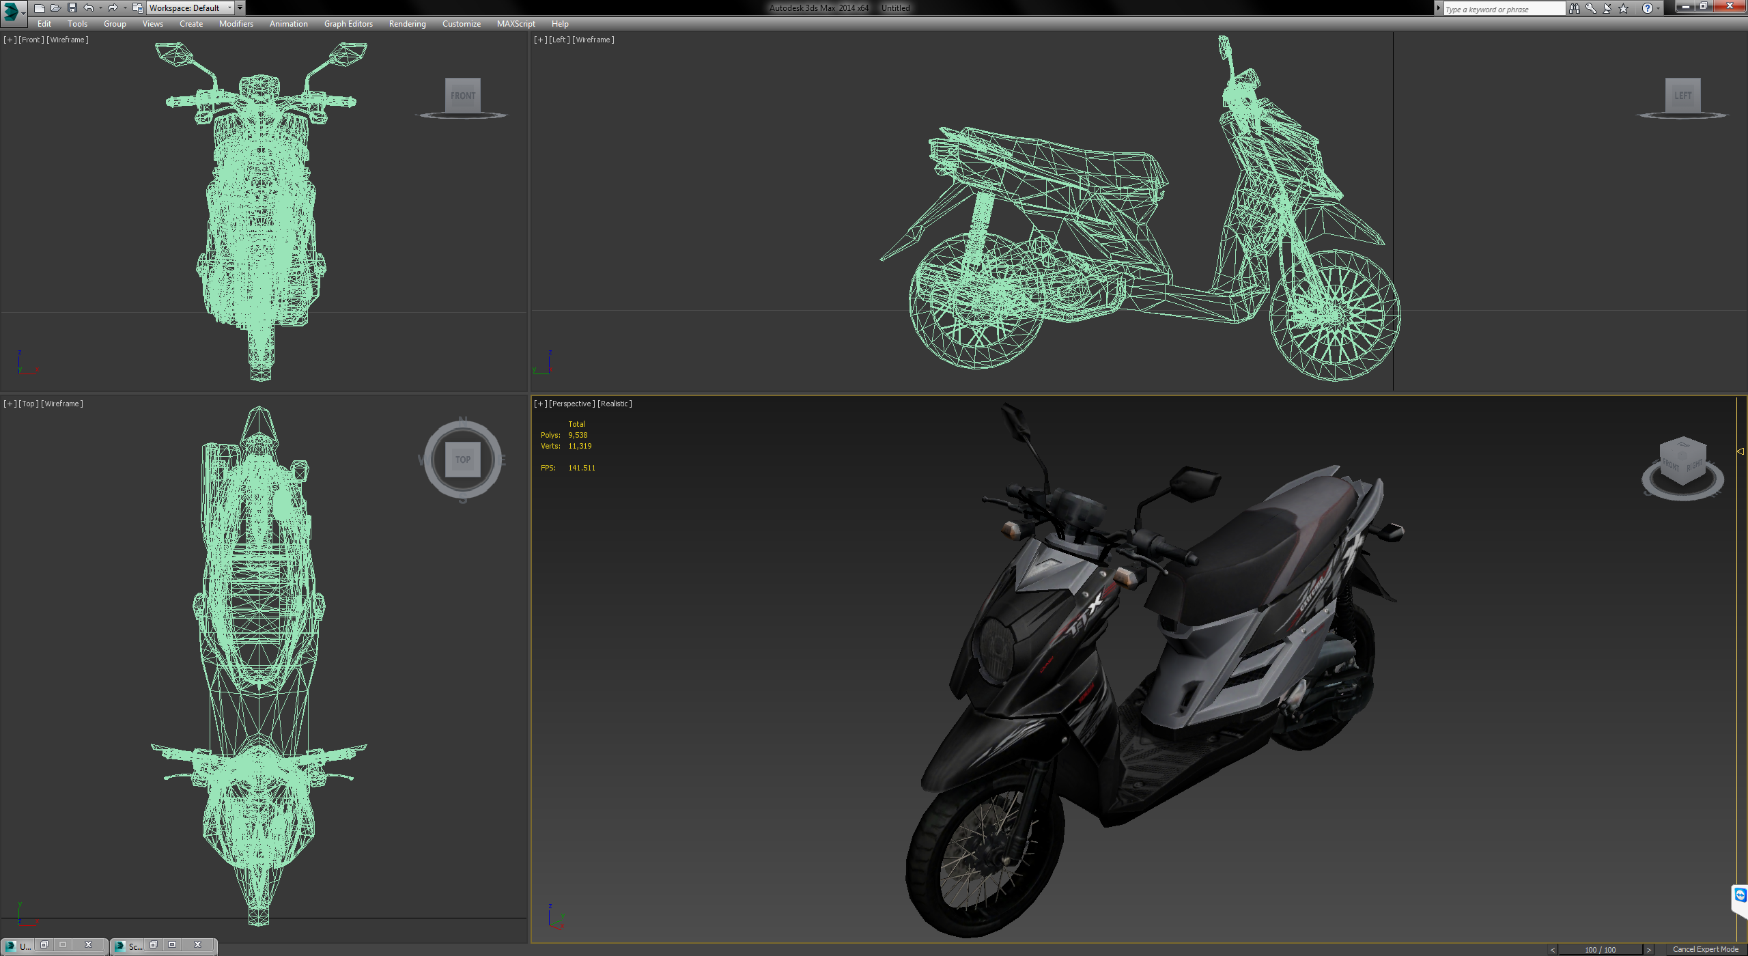Viewport: 1748px width, 956px height.
Task: Select the 100/100 frame field
Action: pyautogui.click(x=1601, y=949)
